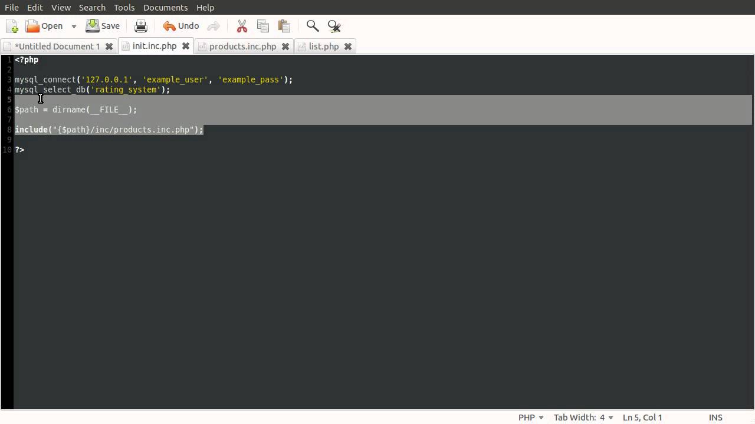Open the PHP language dropdown in status bar
The height and width of the screenshot is (424, 755).
531,417
